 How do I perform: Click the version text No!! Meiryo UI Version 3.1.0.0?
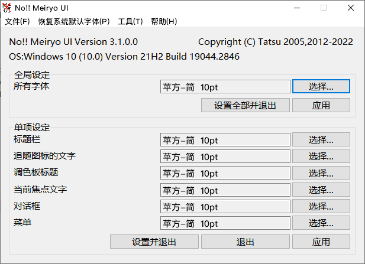click(x=73, y=42)
